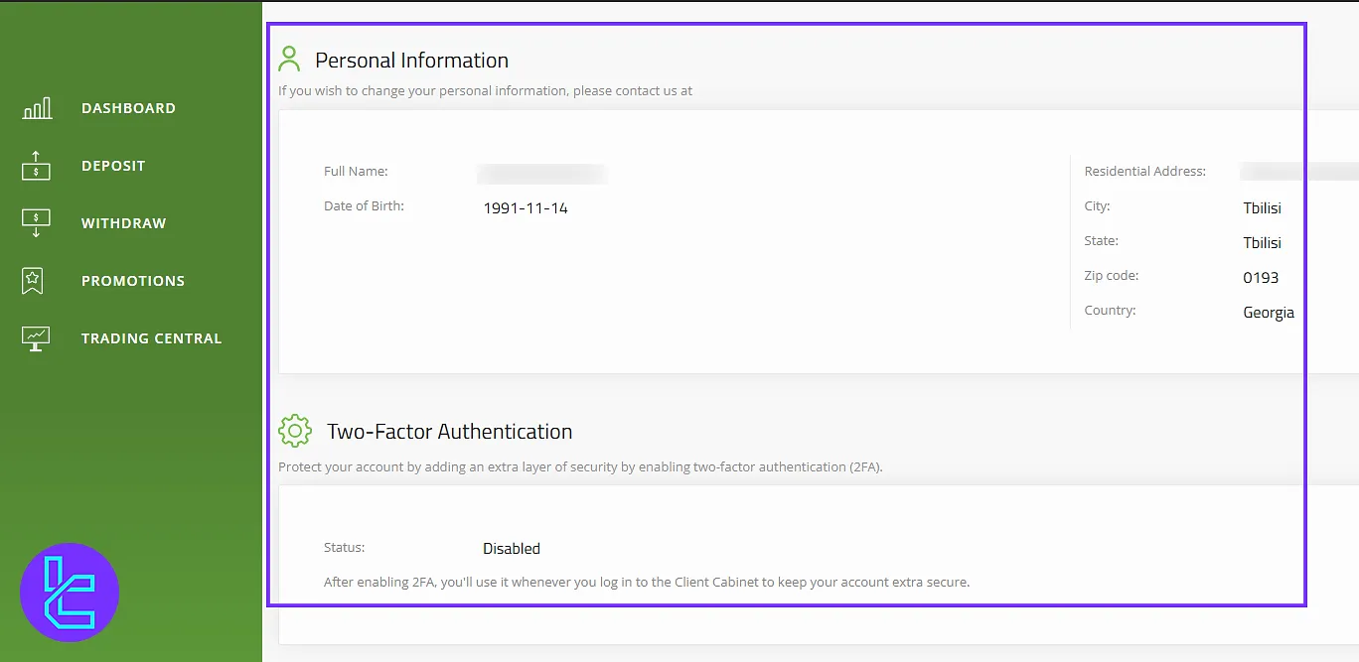Click the blurred full name value

tap(542, 174)
